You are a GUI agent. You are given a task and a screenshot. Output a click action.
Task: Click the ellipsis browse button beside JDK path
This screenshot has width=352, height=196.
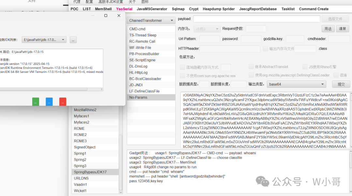coord(73,40)
